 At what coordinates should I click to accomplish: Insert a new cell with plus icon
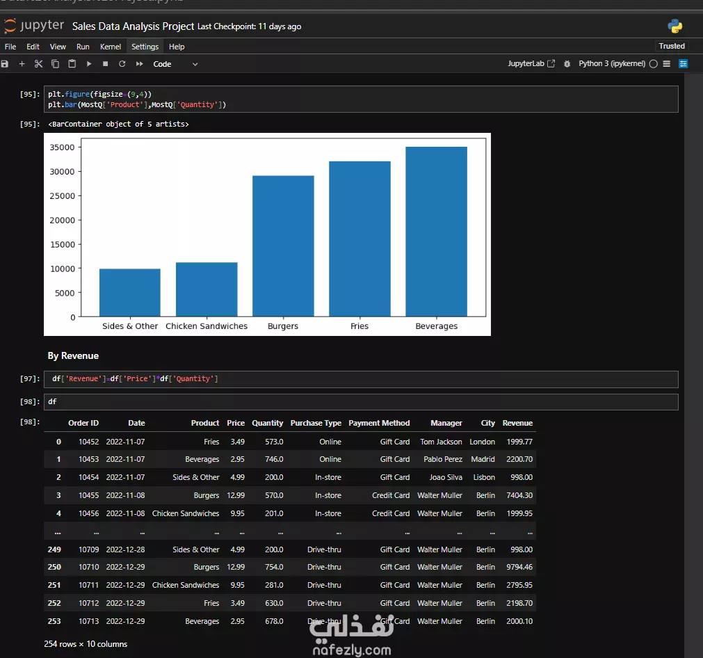click(x=22, y=64)
